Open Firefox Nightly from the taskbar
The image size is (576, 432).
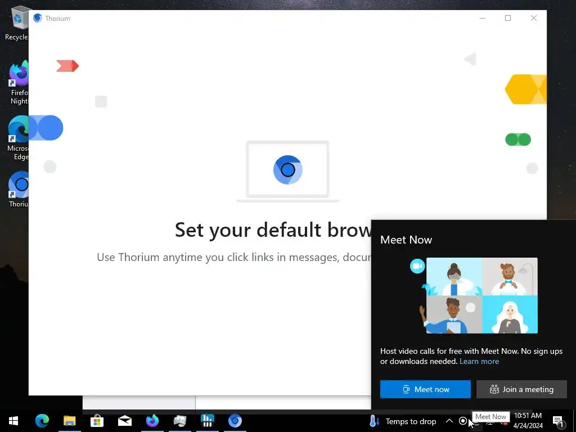click(152, 421)
